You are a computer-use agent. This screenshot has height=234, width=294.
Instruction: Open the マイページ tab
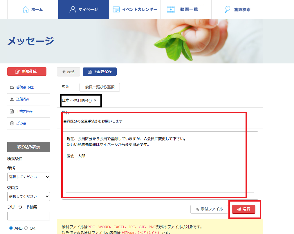[84, 10]
